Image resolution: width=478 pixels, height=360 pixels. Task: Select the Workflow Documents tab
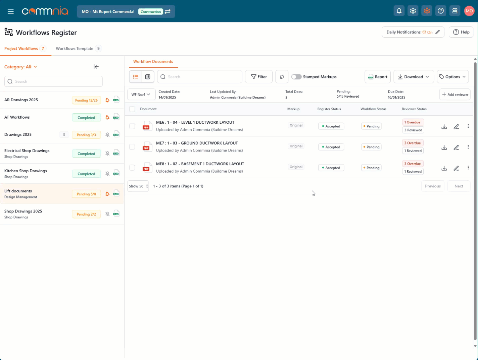pos(153,62)
